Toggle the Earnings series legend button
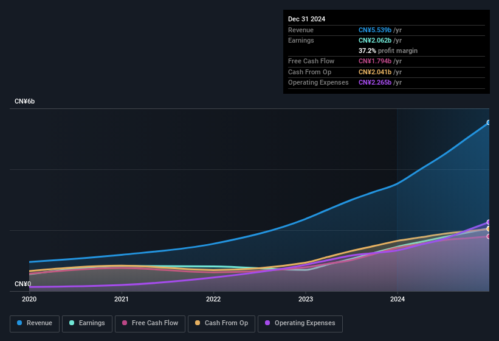The image size is (499, 341). click(87, 323)
